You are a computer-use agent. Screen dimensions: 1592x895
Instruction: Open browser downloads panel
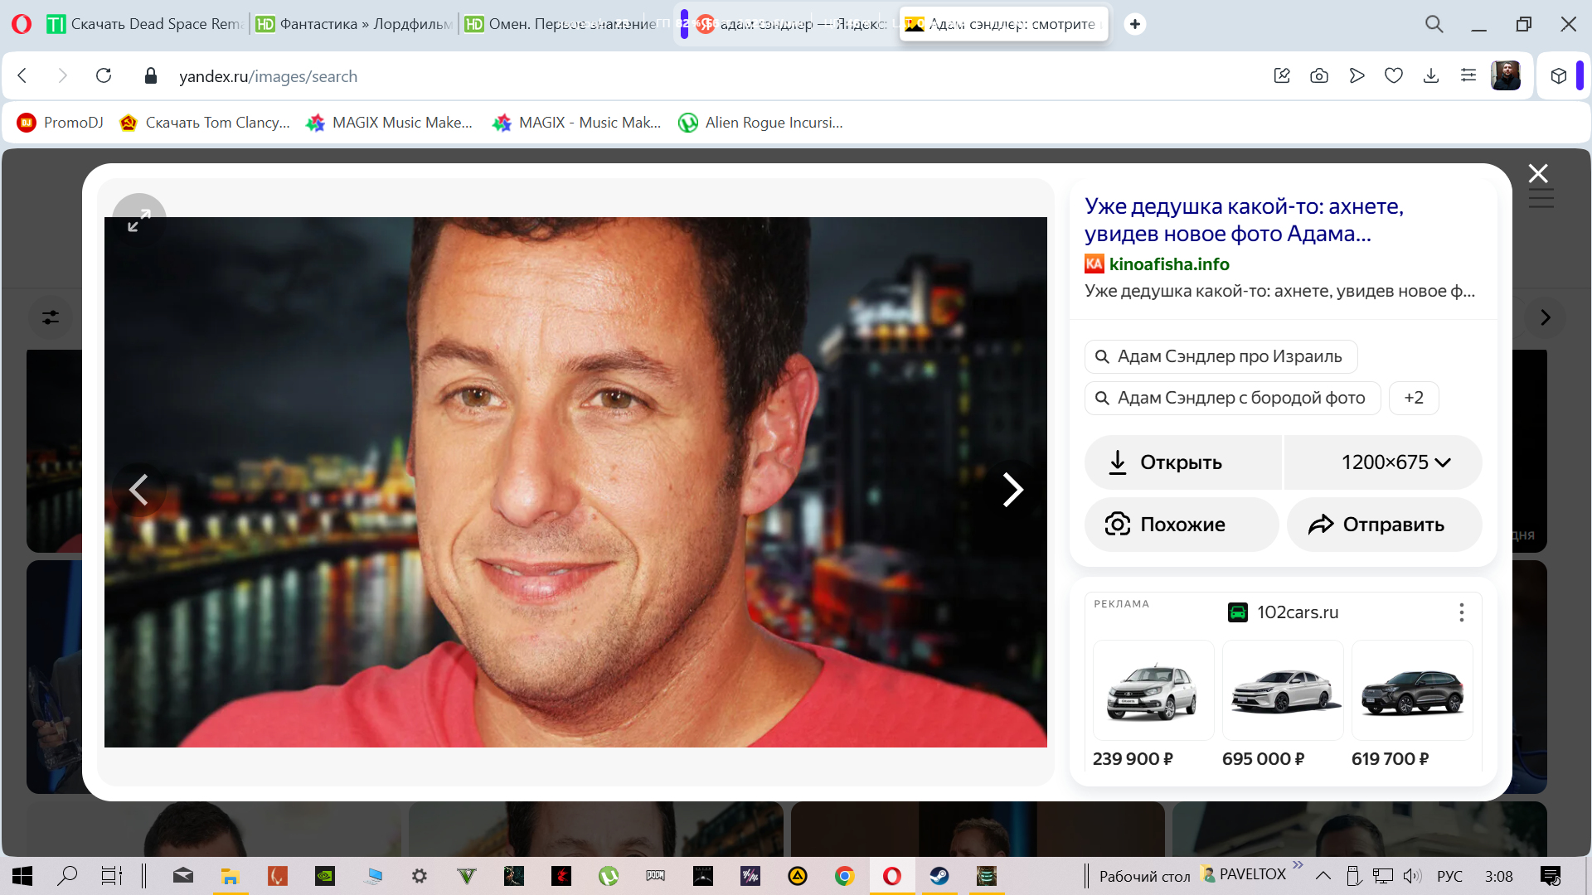point(1430,76)
